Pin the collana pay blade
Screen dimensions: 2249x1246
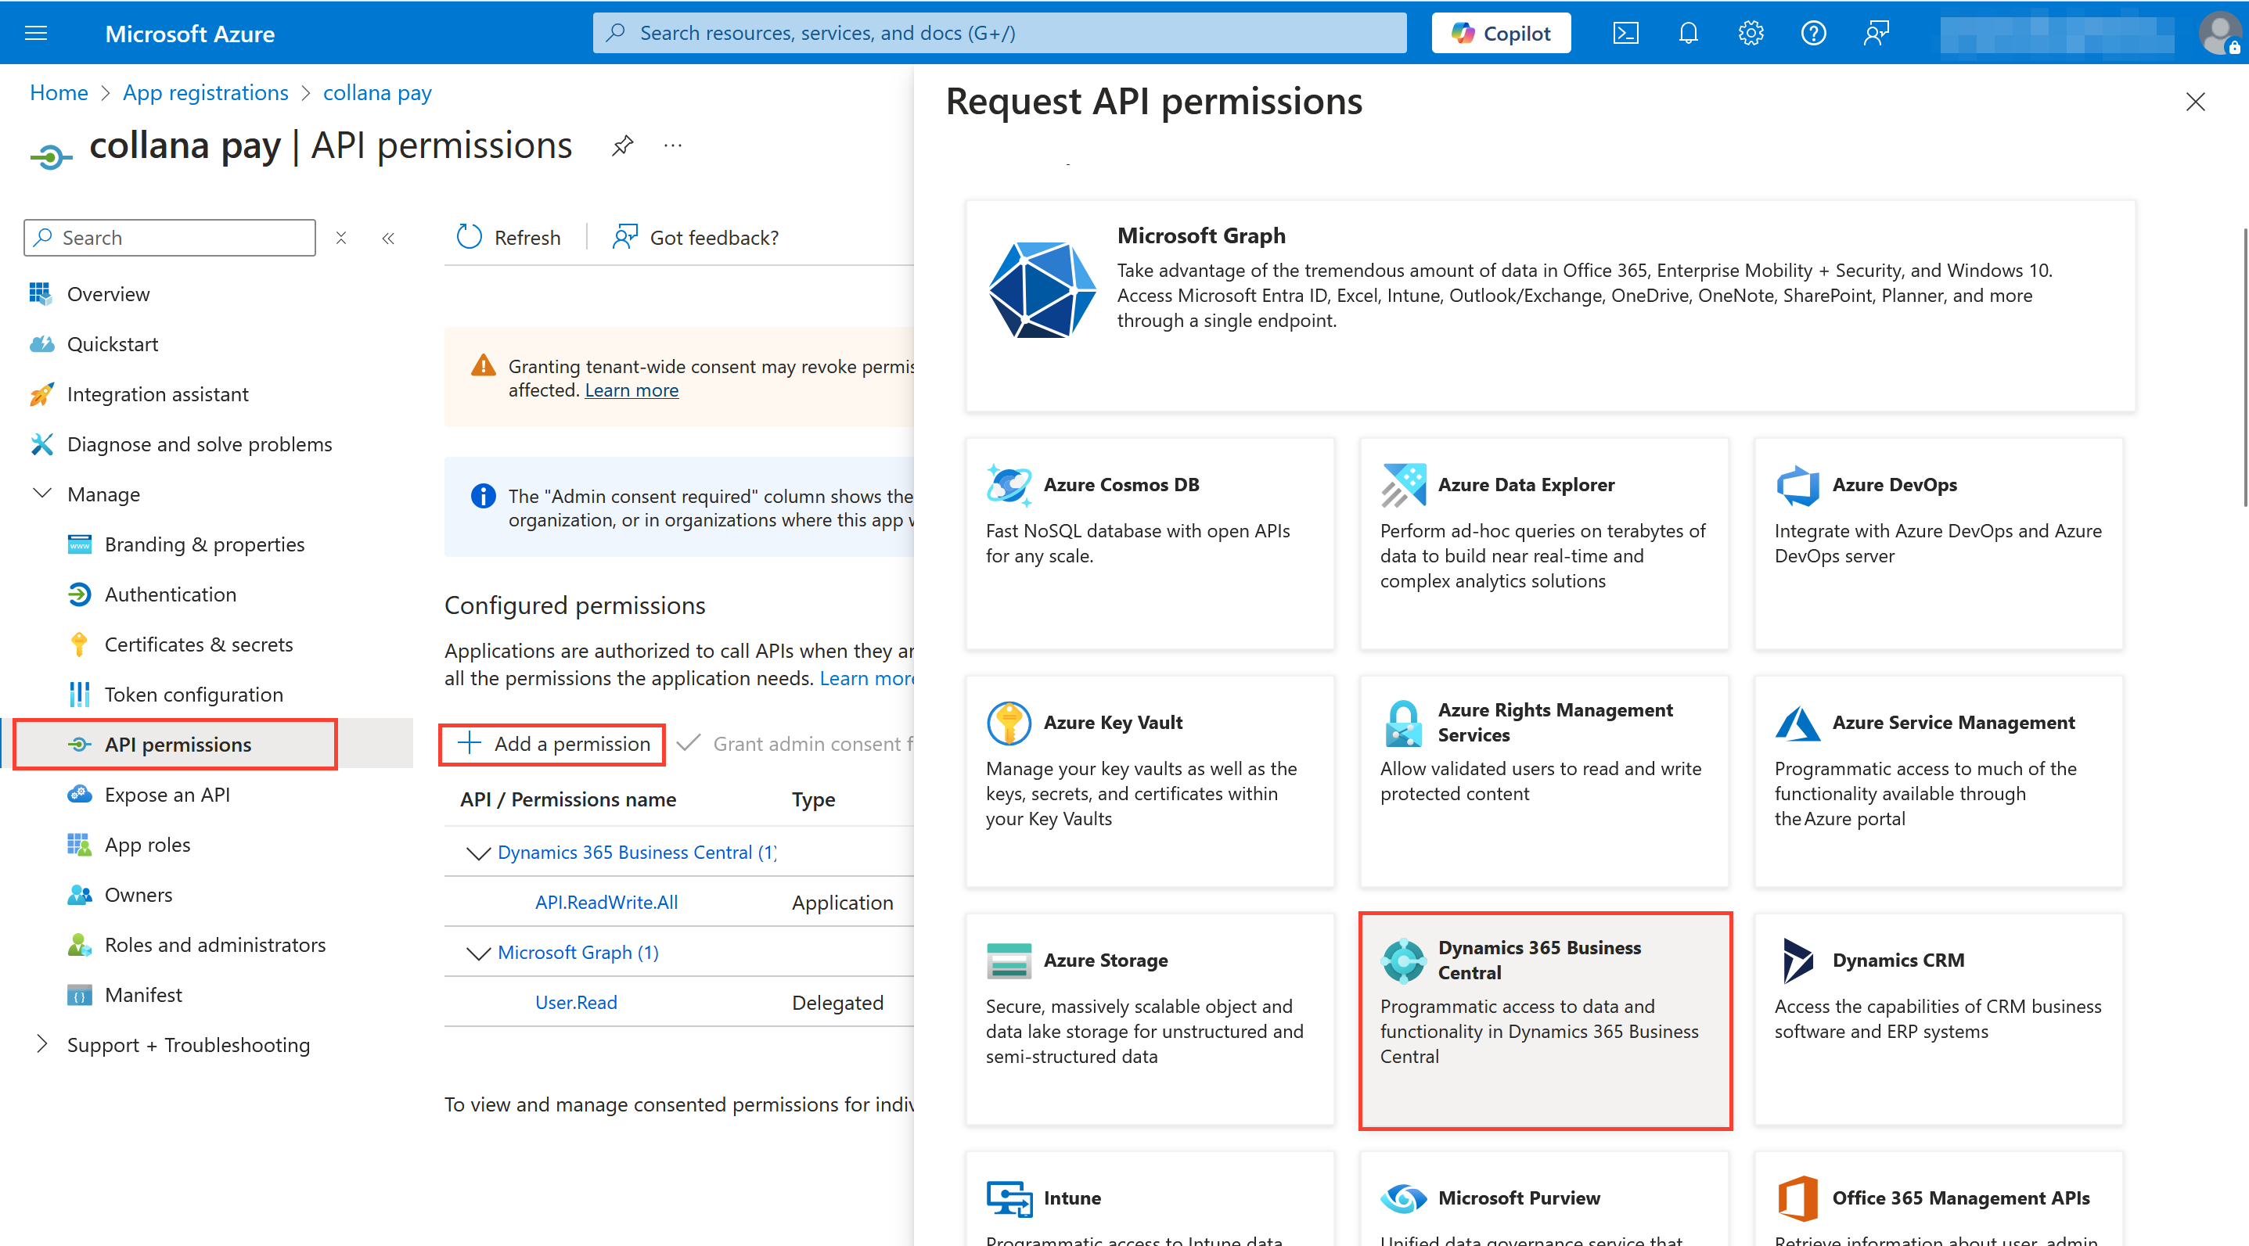coord(622,145)
